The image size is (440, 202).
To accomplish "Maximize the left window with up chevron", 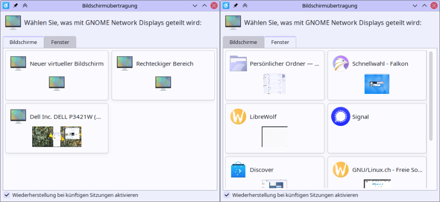I will click(204, 5).
